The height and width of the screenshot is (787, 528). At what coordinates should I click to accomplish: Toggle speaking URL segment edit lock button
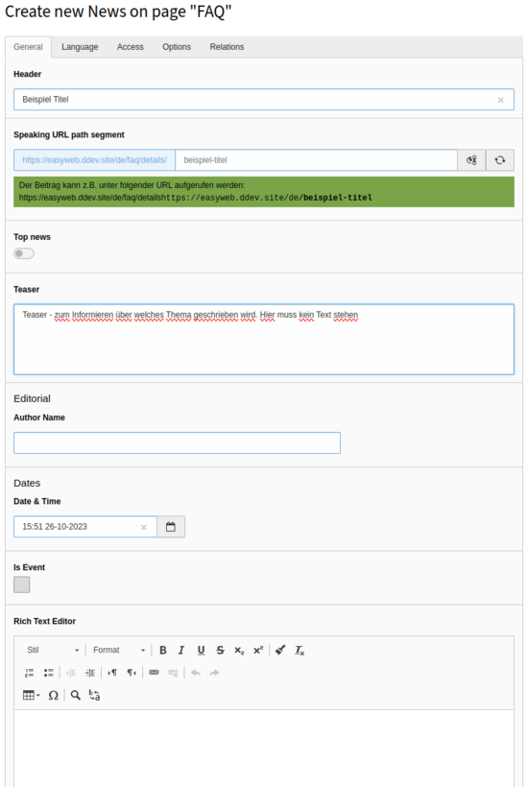(x=471, y=160)
